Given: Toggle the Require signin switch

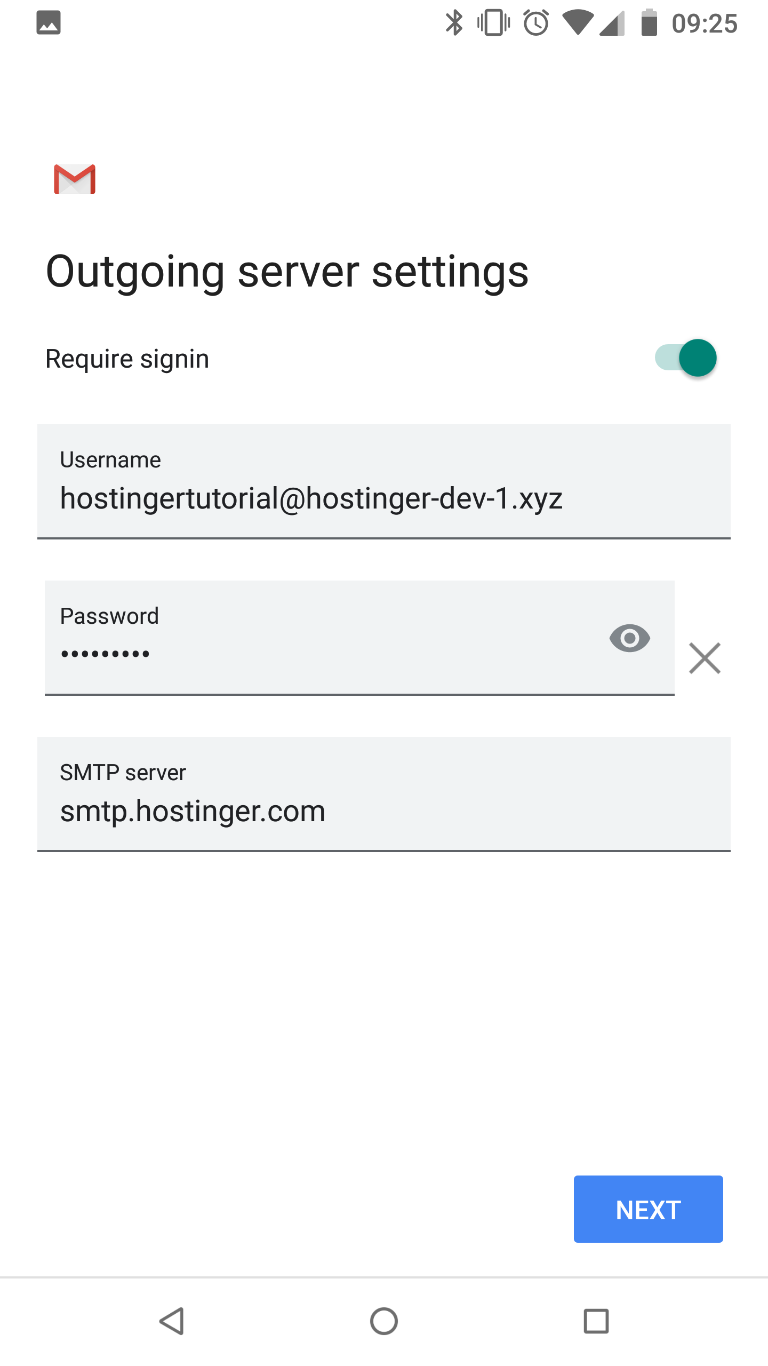Looking at the screenshot, I should click(x=686, y=358).
